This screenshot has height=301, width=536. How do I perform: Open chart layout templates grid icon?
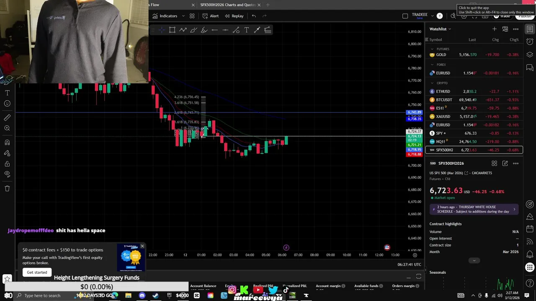pos(192,16)
